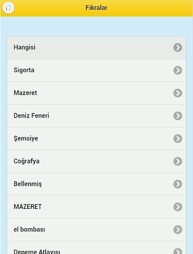The height and width of the screenshot is (254, 193).
Task: Click arrow icon next to Hangisi
Action: coord(178,48)
